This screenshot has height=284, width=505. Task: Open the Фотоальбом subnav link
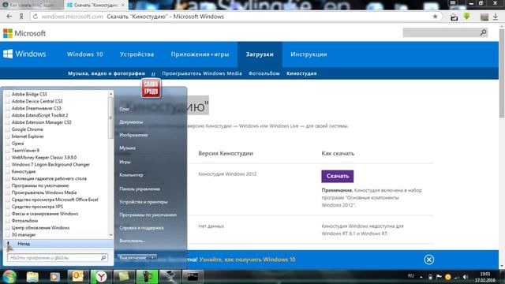(x=264, y=73)
